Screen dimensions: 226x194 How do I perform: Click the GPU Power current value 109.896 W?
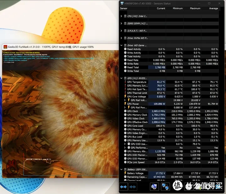click(x=159, y=104)
